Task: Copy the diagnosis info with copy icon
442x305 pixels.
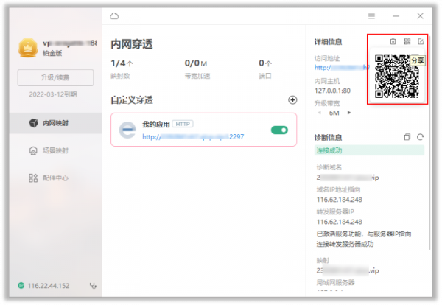Action: click(x=407, y=137)
